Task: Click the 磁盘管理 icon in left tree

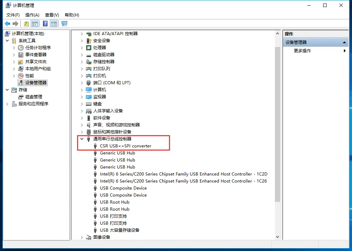Action: [21, 97]
